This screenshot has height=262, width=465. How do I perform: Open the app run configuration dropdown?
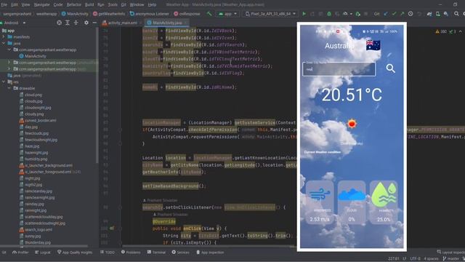point(227,14)
